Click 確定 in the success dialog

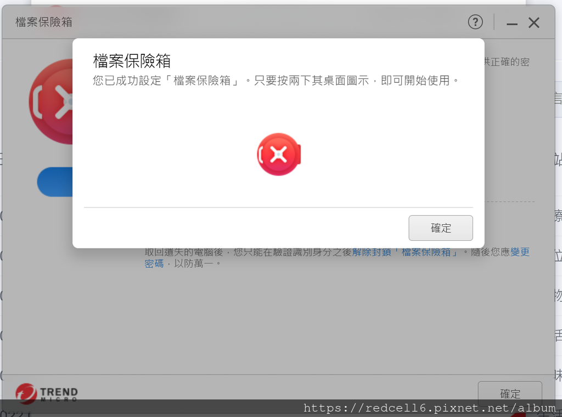point(441,228)
